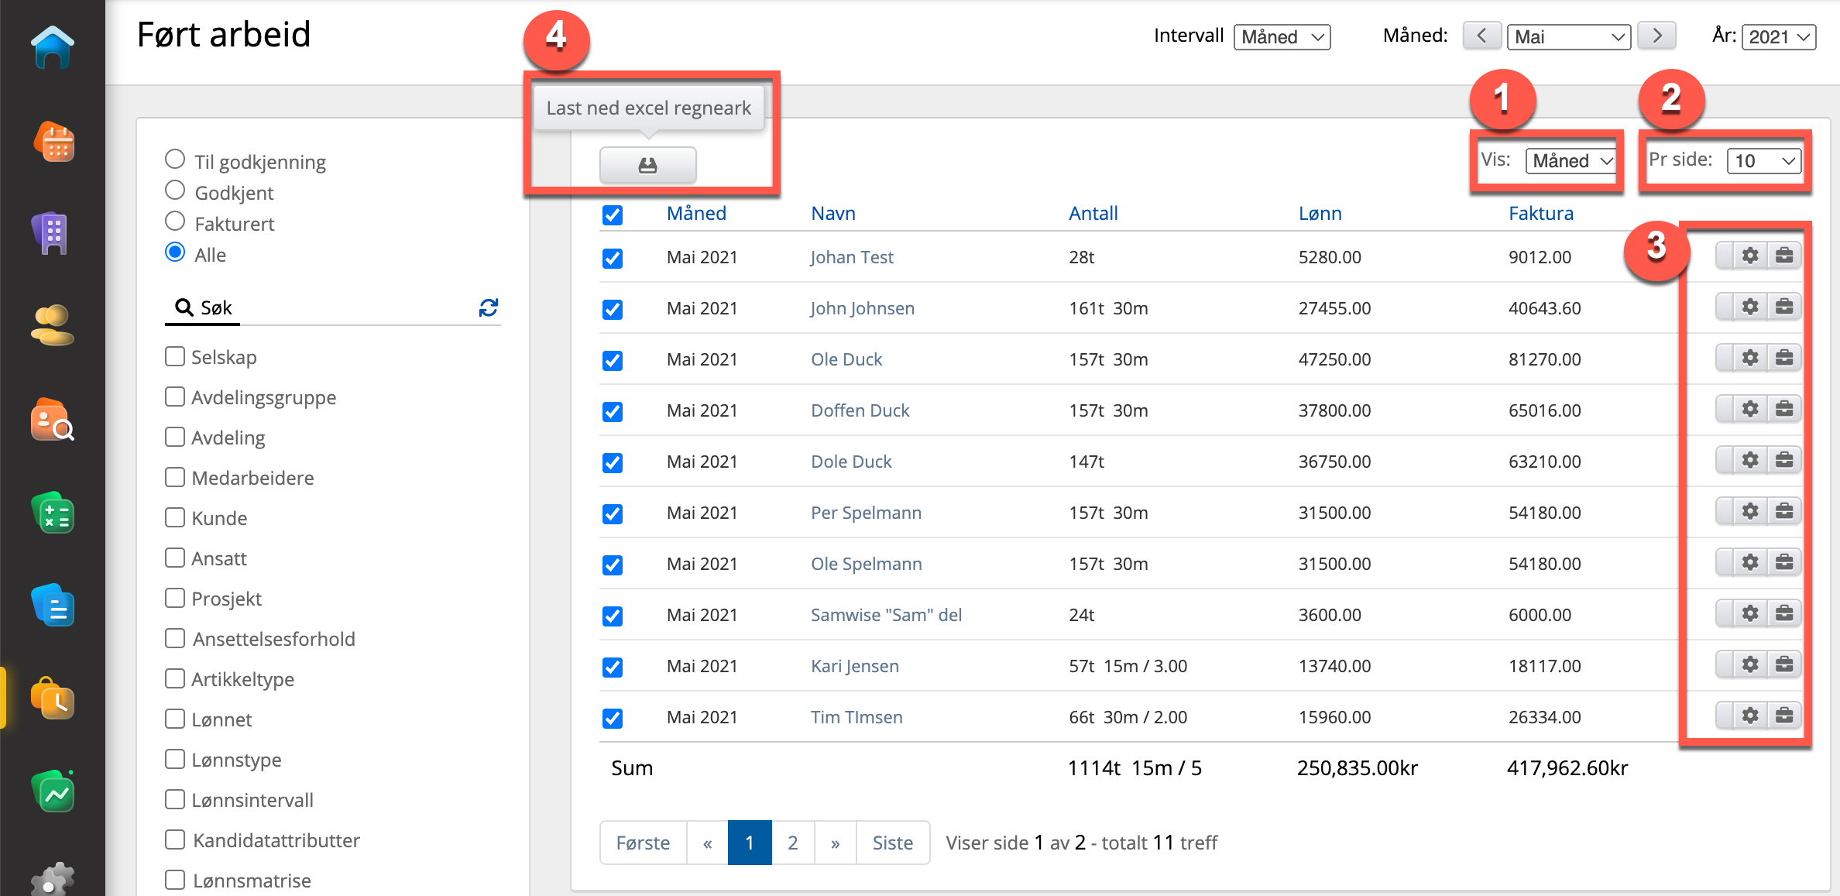Screen dimensions: 1840x896
Task: Open the purple building sidebar icon
Action: 53,233
